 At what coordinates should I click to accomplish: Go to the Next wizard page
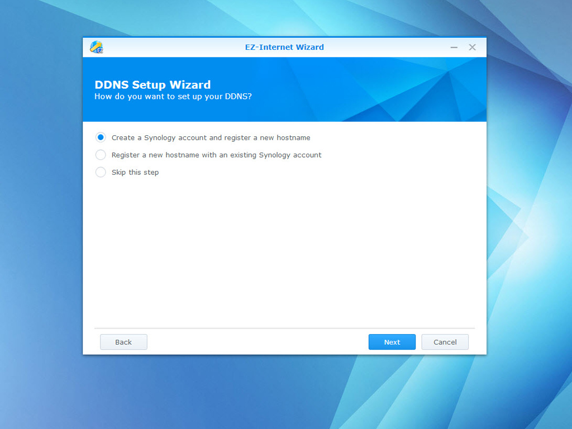392,342
